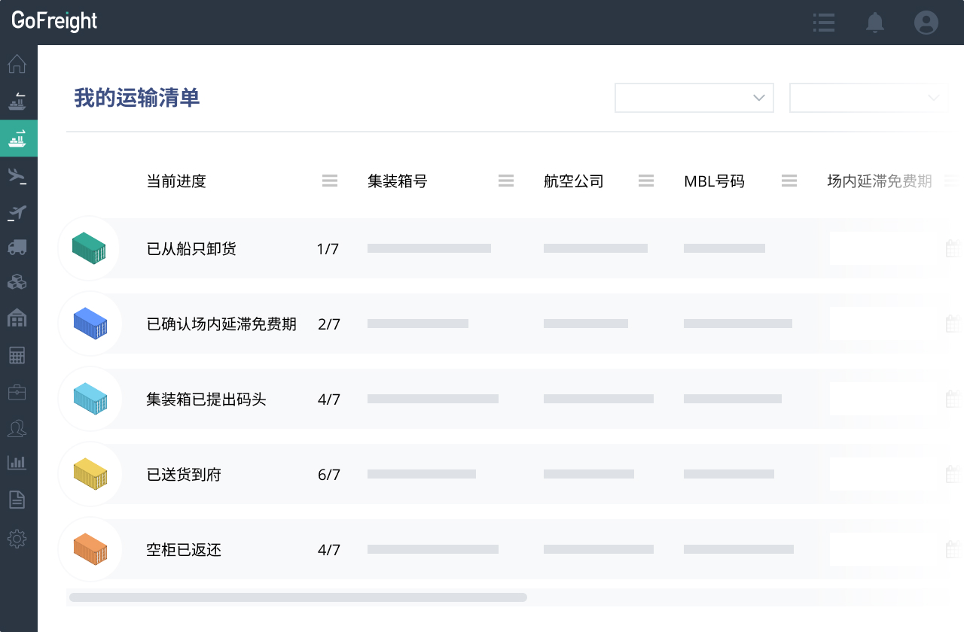Viewport: 964px width, 632px height.
Task: Expand the second faded filter dropdown
Action: point(869,98)
